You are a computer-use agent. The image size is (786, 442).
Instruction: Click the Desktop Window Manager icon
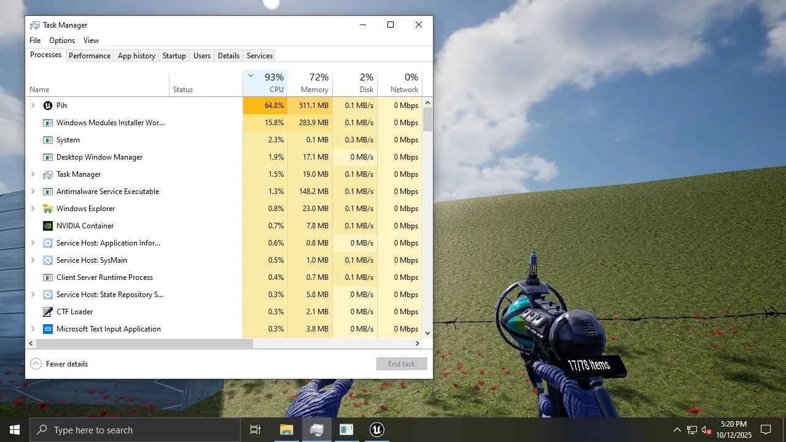48,157
